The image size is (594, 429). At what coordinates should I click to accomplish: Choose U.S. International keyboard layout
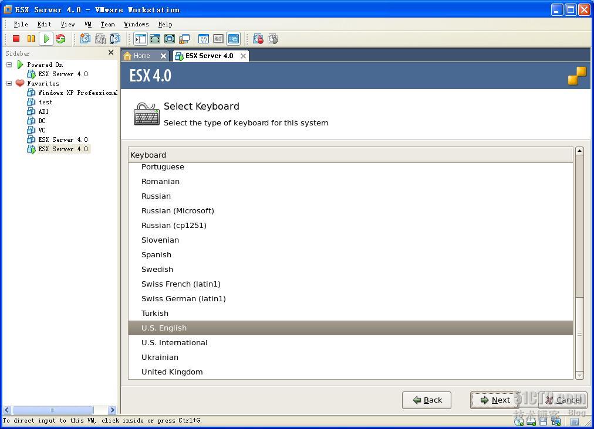[x=350, y=343]
